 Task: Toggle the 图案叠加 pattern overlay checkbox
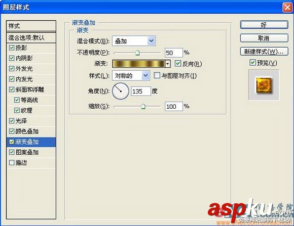[x=12, y=152]
